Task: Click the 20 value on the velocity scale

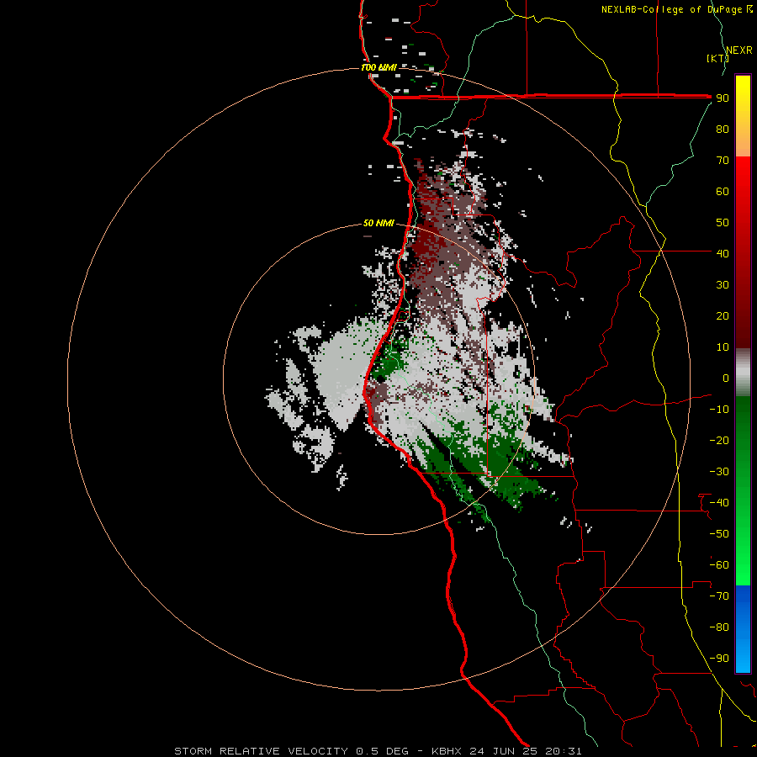Action: 723,315
